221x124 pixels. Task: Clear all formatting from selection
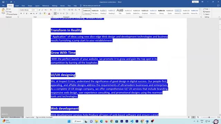[51, 10]
